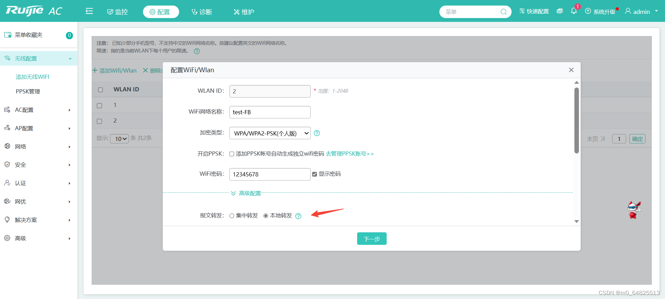The width and height of the screenshot is (665, 299).
Task: Enable the 开启PPSK checkbox
Action: tap(232, 154)
